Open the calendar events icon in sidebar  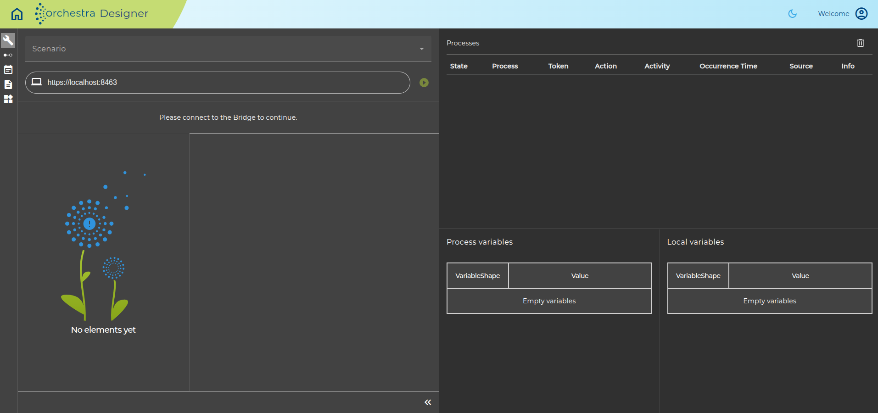click(8, 70)
